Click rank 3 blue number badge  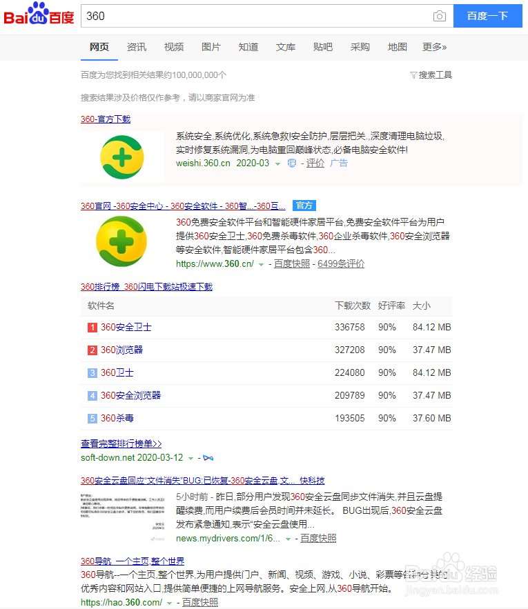[92, 373]
